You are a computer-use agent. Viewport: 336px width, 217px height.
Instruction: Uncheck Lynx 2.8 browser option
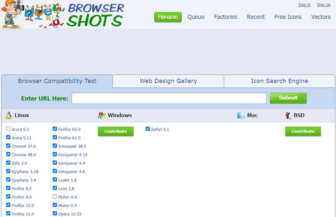(55, 188)
